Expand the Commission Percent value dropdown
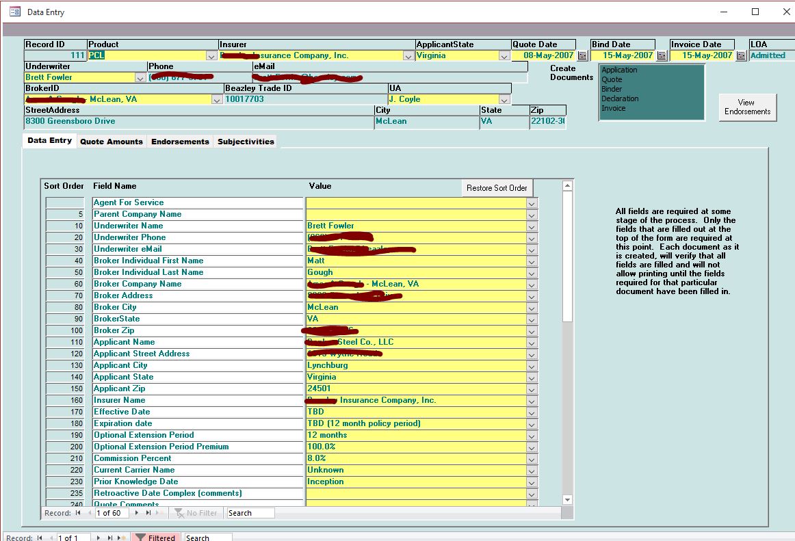795x541 pixels. (532, 458)
